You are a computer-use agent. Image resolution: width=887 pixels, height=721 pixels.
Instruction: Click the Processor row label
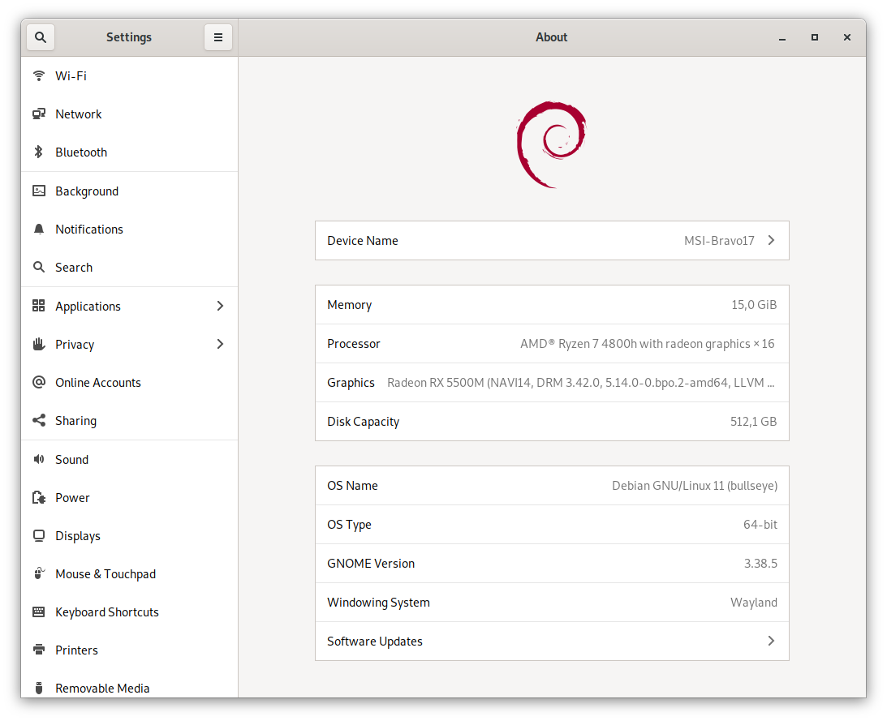coord(354,344)
